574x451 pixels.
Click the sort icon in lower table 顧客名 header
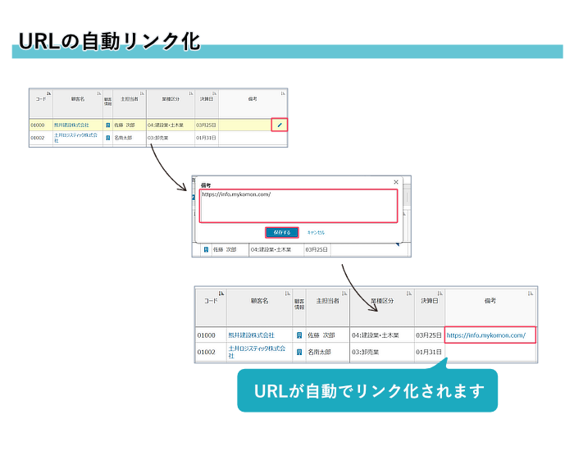[x=287, y=294]
